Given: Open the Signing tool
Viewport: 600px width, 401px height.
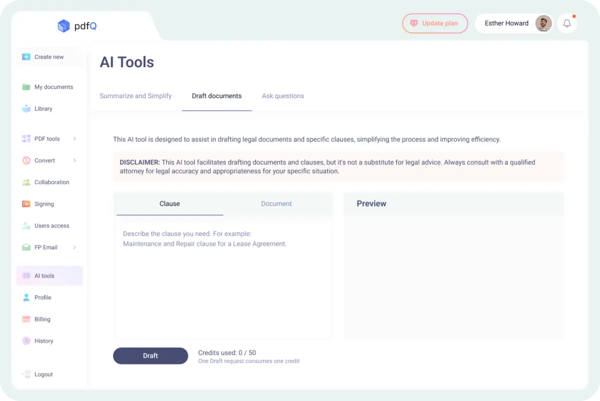Looking at the screenshot, I should [44, 204].
